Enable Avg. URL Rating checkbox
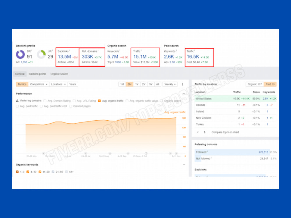This screenshot has height=218, width=291. [x=74, y=101]
